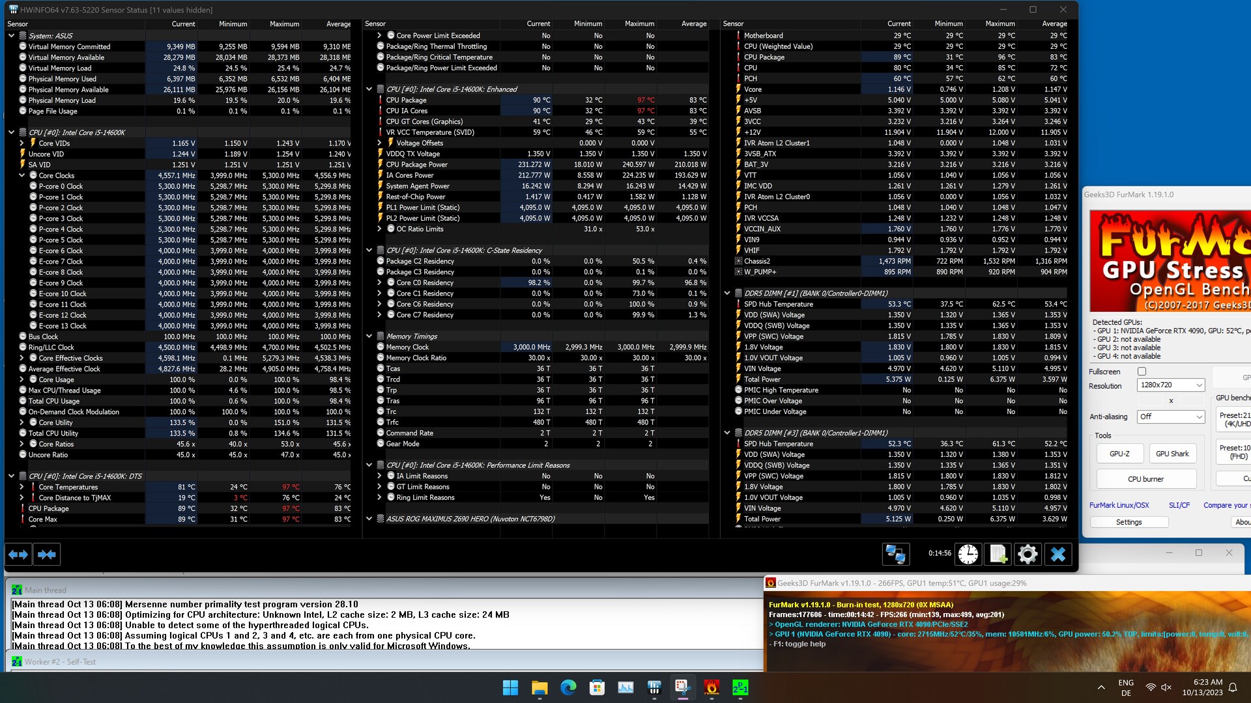Select the Package/Ring Thermal Throttling row

click(543, 47)
